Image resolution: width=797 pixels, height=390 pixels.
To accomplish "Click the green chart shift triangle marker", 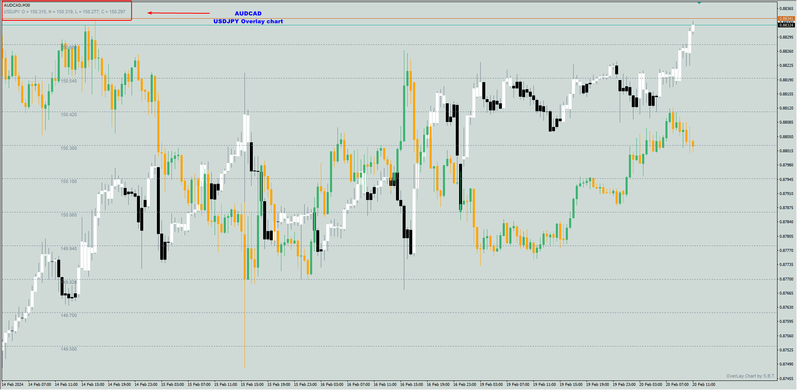I will tap(699, 3).
